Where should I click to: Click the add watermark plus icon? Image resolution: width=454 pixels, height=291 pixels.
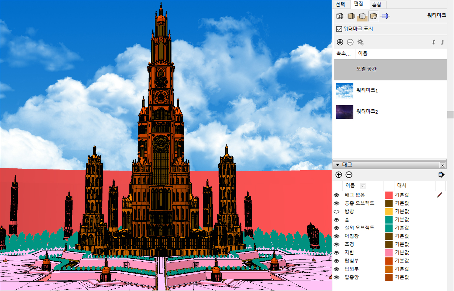340,42
